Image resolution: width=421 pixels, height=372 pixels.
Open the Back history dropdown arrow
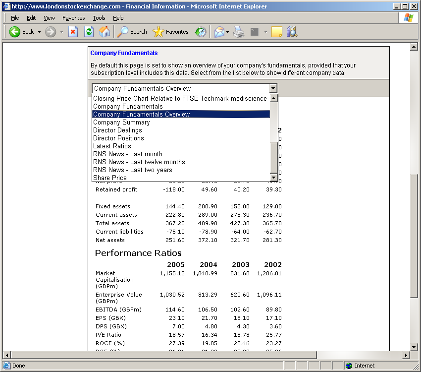pyautogui.click(x=39, y=32)
